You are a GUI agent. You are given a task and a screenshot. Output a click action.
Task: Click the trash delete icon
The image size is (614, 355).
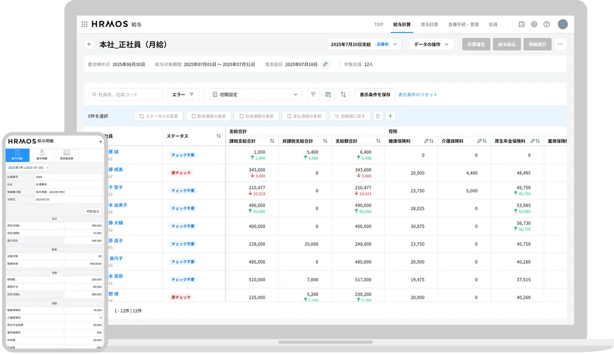click(x=378, y=116)
